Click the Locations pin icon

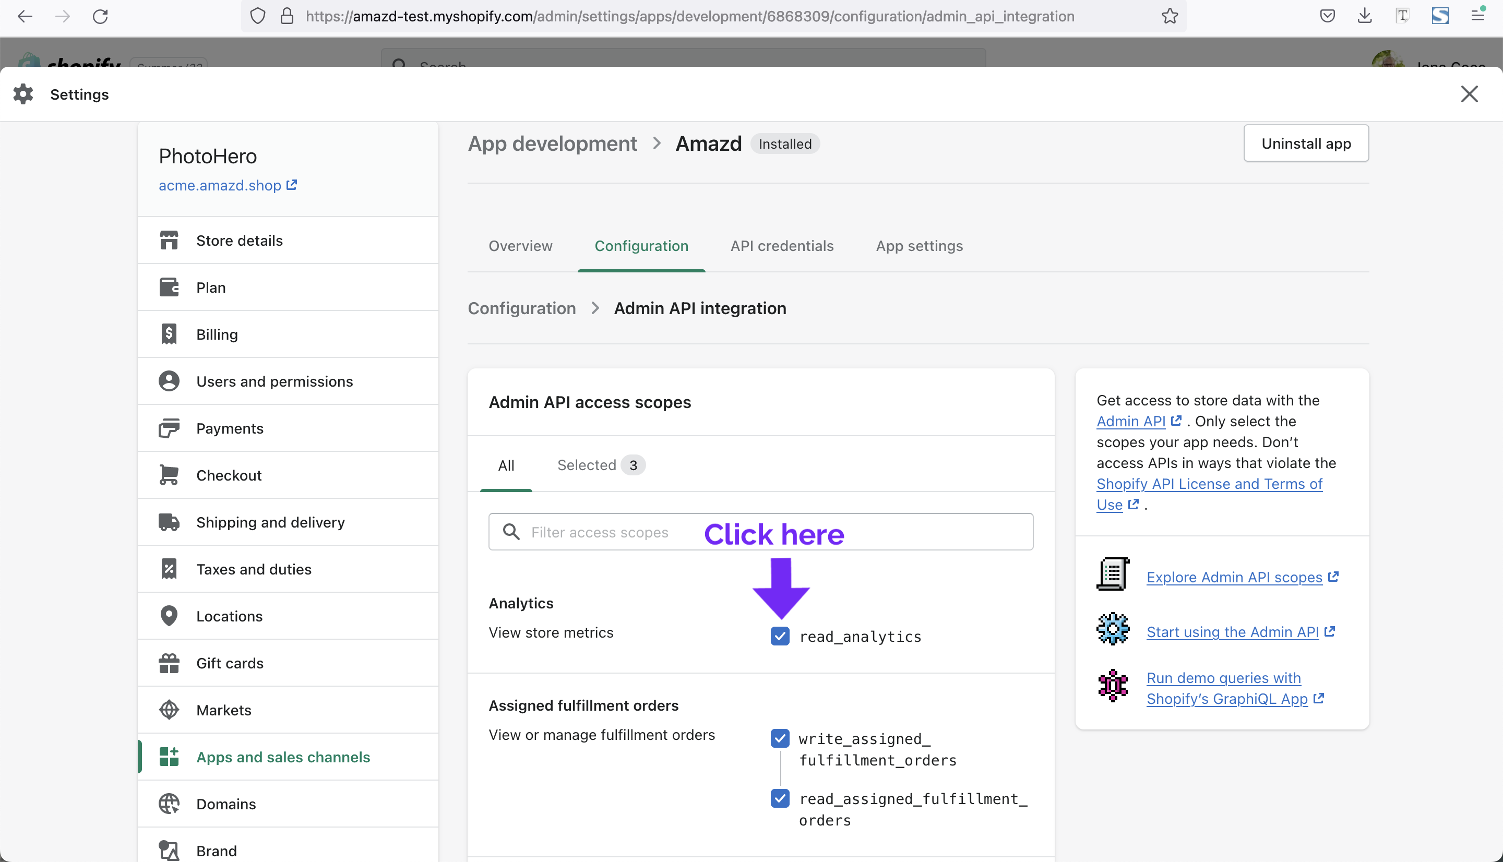(169, 616)
